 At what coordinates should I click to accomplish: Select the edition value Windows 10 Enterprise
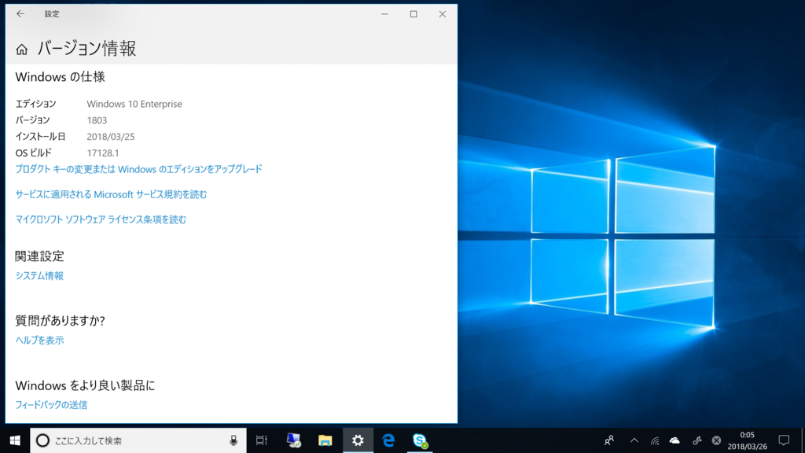coord(134,104)
